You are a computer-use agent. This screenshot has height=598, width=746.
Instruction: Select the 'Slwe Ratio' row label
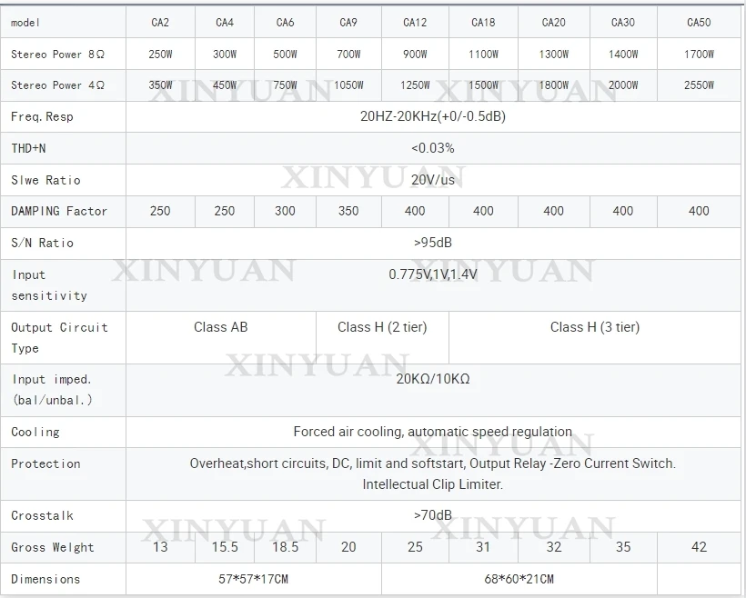(x=45, y=180)
